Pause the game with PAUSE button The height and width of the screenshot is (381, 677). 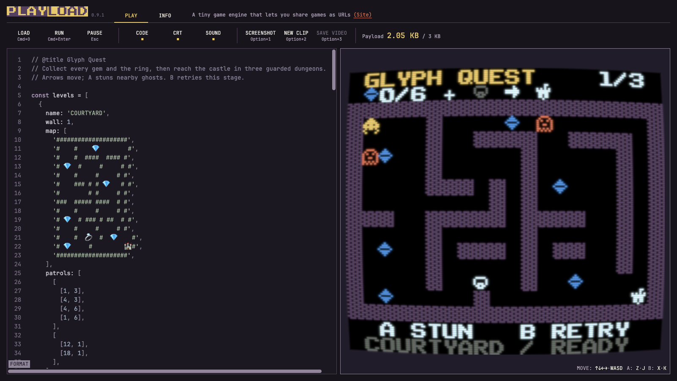point(95,36)
